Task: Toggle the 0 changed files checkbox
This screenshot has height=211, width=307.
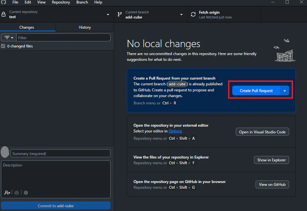Action: click(x=3, y=46)
